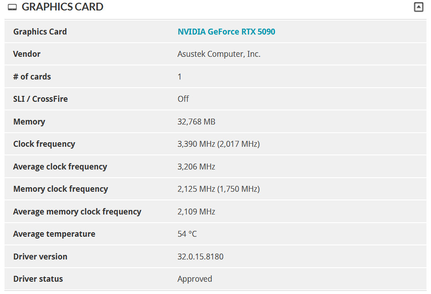The width and height of the screenshot is (431, 294).
Task: Click the Memory clock frequency label
Action: click(x=60, y=189)
